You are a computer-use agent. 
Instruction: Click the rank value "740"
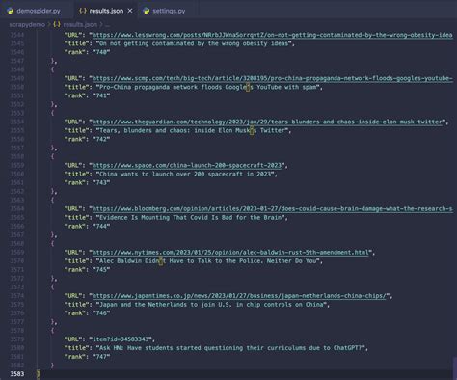[101, 52]
